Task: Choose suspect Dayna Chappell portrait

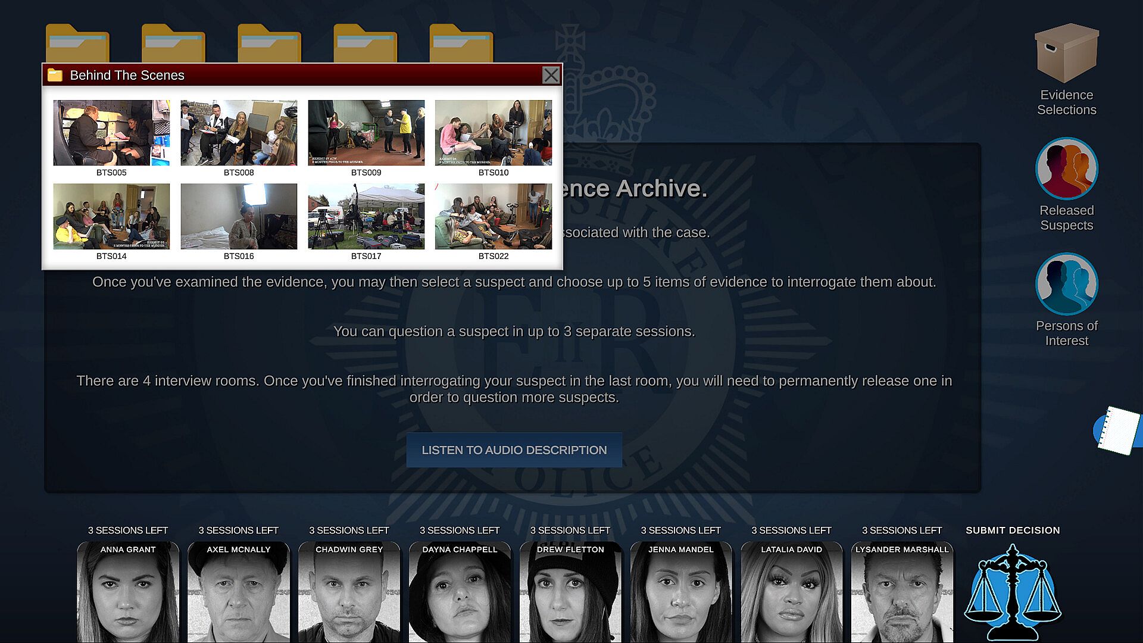Action: [x=460, y=592]
